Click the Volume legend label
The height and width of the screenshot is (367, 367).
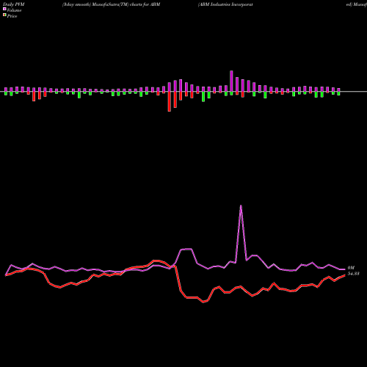click(14, 10)
